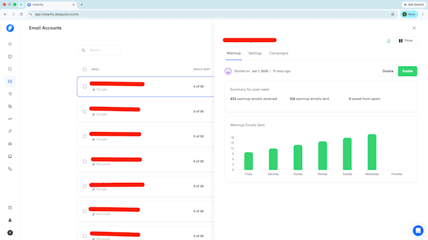Tick the third account row's checkbox
Viewport: 428px width, 240px height.
[85, 136]
